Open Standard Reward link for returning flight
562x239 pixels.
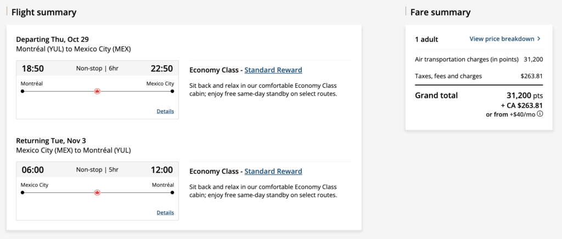click(x=273, y=171)
